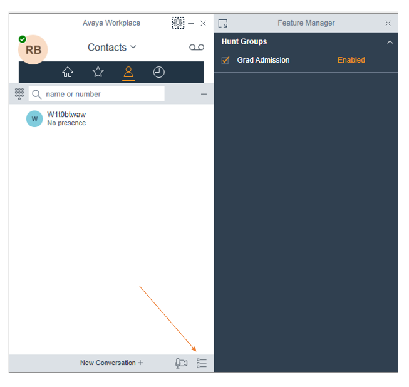This screenshot has width=409, height=387.
Task: Click the green presence status badge
Action: click(23, 39)
